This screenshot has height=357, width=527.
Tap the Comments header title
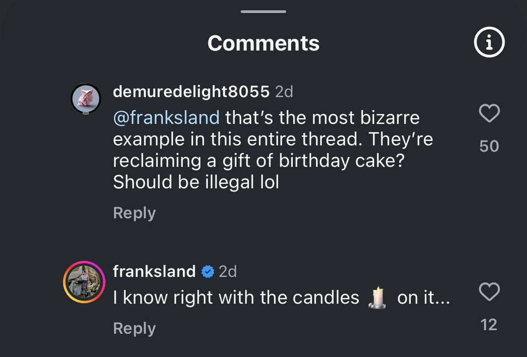[263, 43]
